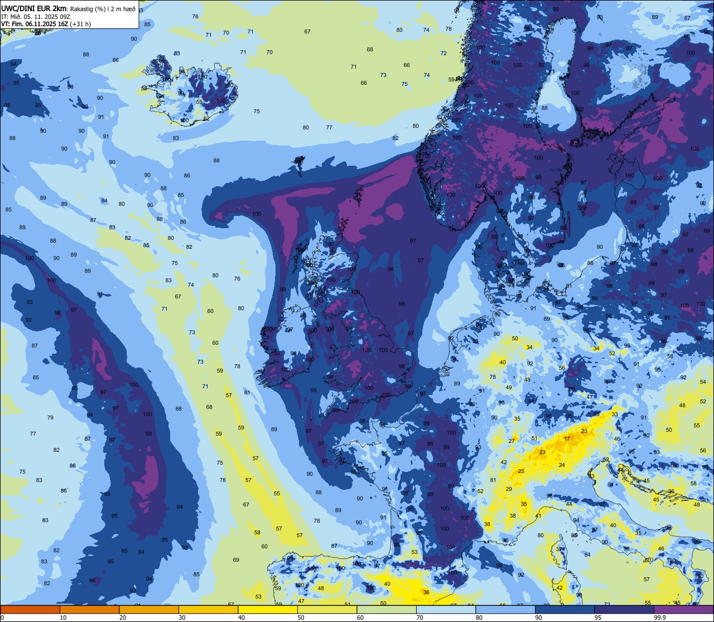
Task: Pick the legend color between 50 and 60
Action: pos(327,609)
